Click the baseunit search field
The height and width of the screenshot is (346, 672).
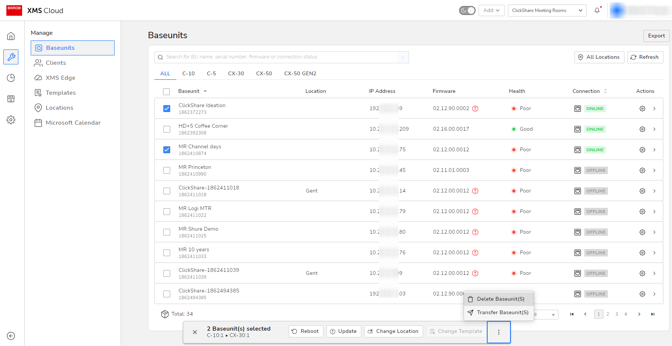[281, 57]
